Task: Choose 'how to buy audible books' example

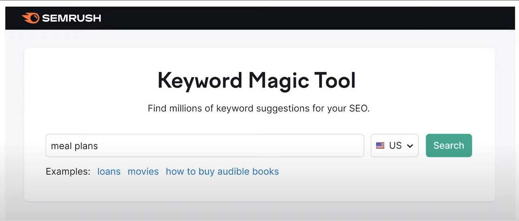Action: pyautogui.click(x=222, y=172)
